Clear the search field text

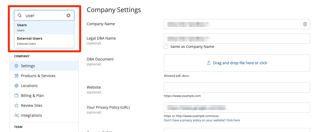pos(68,16)
